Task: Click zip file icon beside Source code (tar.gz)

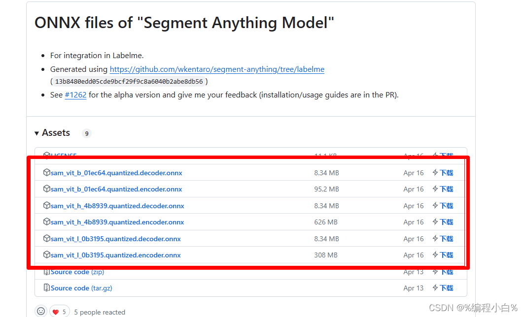Action: pos(46,287)
